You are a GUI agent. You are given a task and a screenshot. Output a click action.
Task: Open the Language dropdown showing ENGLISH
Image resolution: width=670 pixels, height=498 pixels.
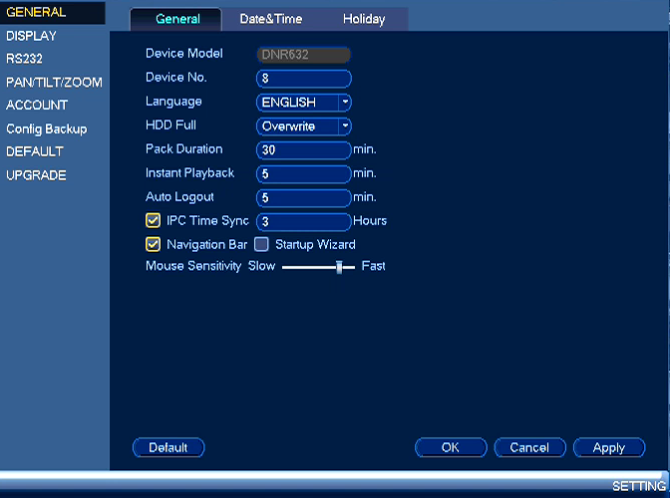pyautogui.click(x=304, y=103)
